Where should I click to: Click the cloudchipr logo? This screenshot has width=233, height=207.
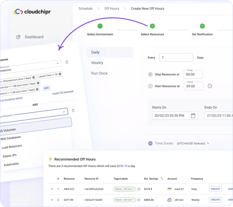click(x=32, y=12)
